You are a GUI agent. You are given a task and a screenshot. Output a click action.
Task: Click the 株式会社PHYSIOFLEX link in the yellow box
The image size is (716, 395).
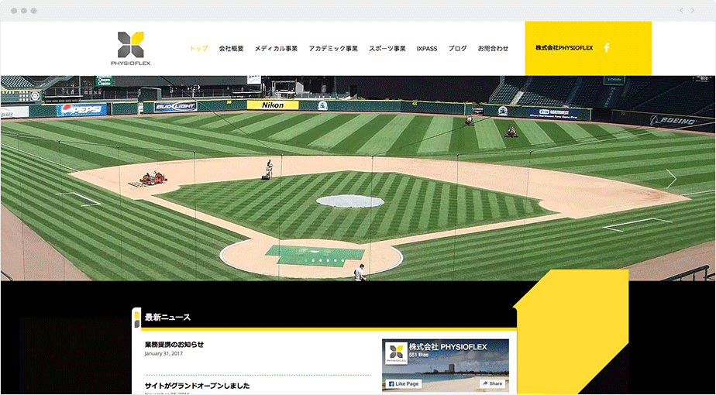(564, 47)
